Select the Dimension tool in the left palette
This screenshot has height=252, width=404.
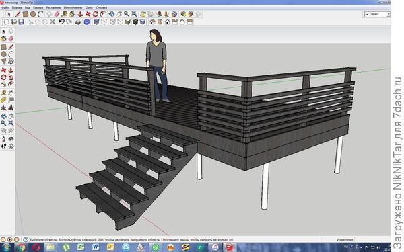(11, 92)
